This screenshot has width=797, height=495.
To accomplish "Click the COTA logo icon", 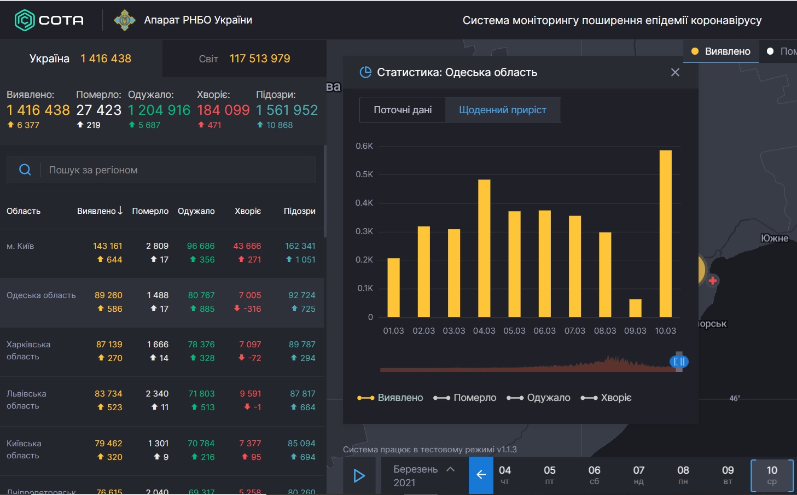I will 25,20.
